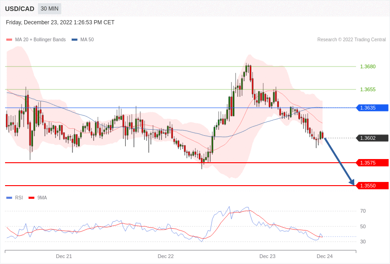
Task: Click the 9MA legend label
Action: click(x=42, y=198)
